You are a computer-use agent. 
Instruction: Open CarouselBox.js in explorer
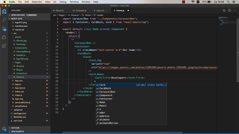[23, 51]
